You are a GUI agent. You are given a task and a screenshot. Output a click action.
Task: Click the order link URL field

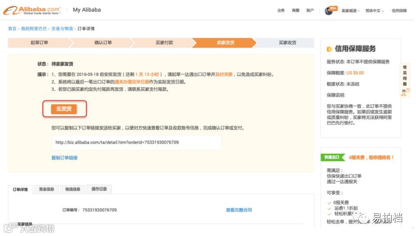[x=136, y=142]
